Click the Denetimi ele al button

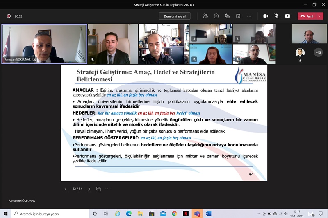[175, 16]
